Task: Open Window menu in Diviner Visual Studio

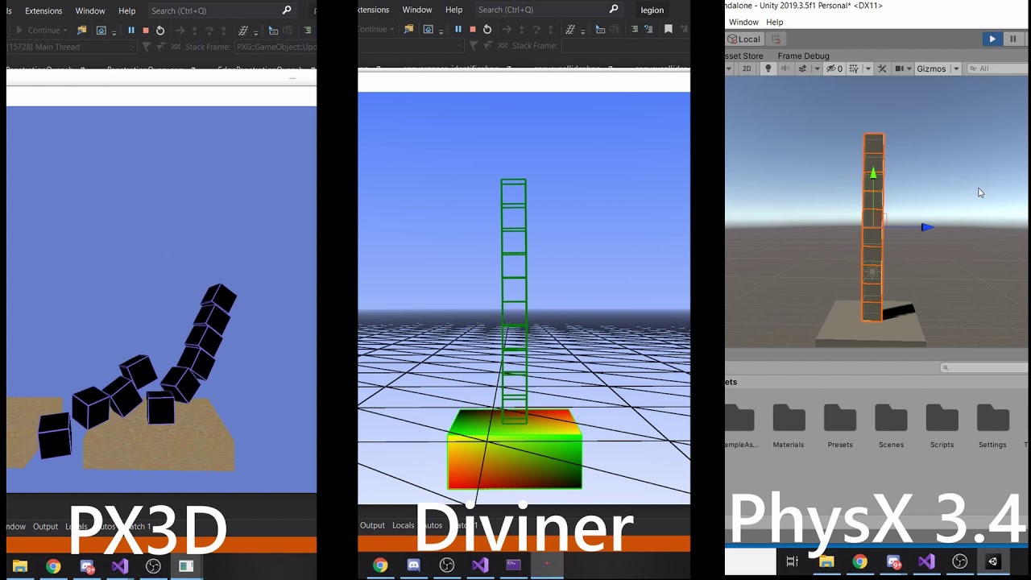Action: pyautogui.click(x=417, y=10)
